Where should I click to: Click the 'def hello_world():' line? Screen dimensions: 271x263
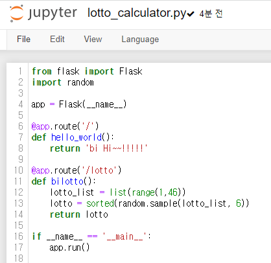click(73, 137)
